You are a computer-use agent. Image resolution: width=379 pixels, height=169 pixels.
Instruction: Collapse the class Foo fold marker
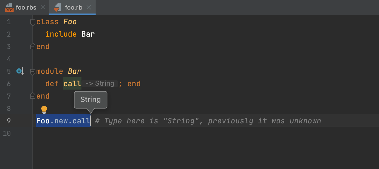pyautogui.click(x=33, y=22)
